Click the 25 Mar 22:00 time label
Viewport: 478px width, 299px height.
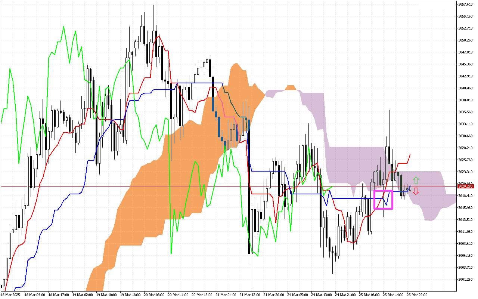tap(417, 295)
